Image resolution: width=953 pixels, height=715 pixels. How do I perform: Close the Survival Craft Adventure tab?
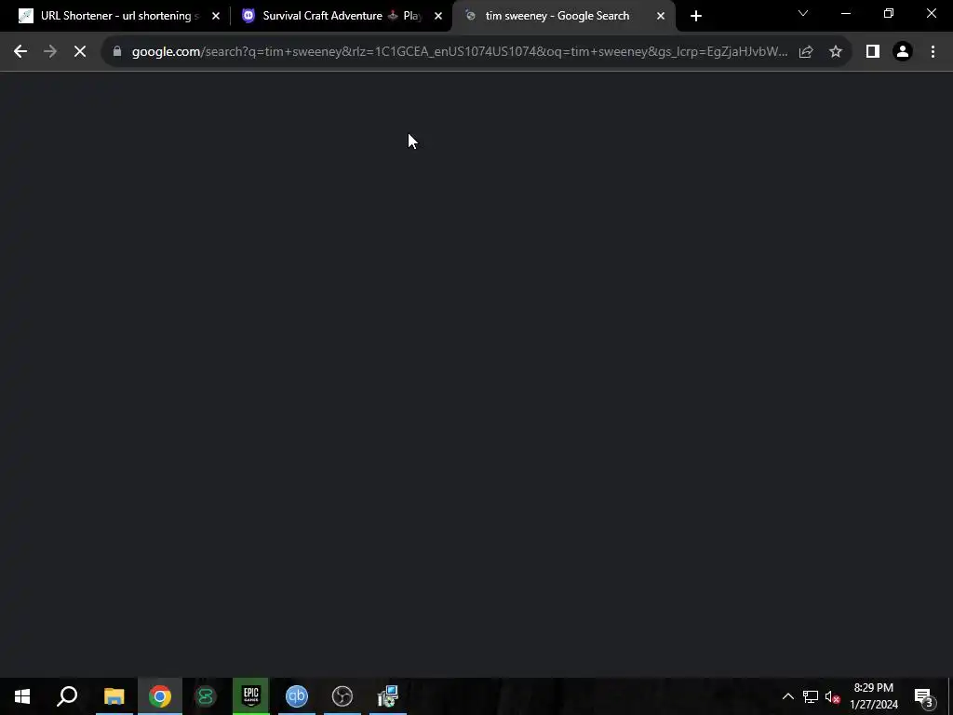[438, 16]
